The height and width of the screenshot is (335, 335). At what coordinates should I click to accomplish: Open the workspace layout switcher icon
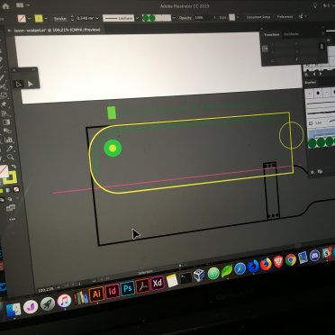(x=20, y=5)
